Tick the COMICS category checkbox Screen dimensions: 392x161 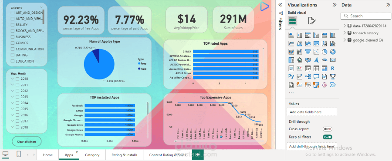coord(12,43)
